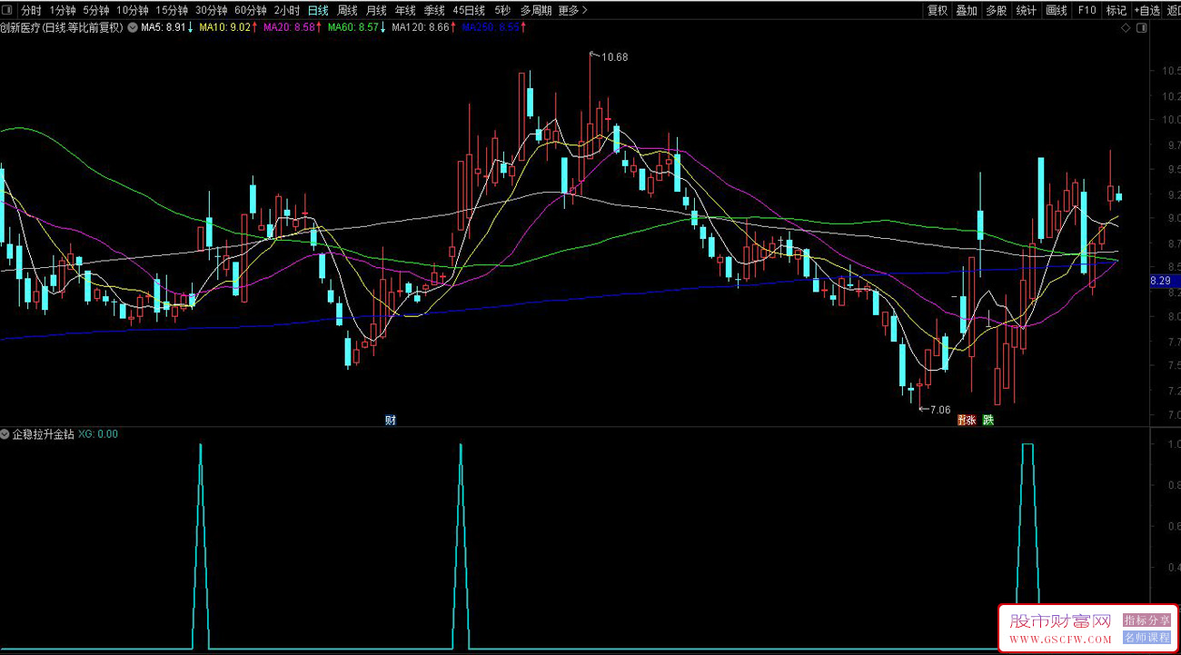The height and width of the screenshot is (655, 1181).
Task: Click the XG: 0.00 indicator value
Action: (x=98, y=434)
